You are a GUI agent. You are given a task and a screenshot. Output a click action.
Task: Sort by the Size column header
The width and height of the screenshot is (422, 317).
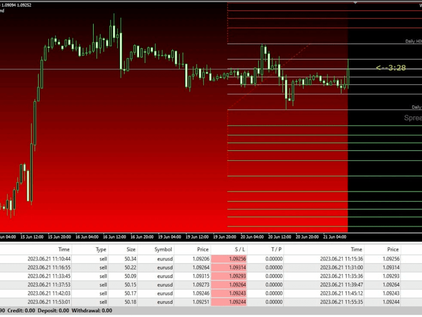point(131,249)
